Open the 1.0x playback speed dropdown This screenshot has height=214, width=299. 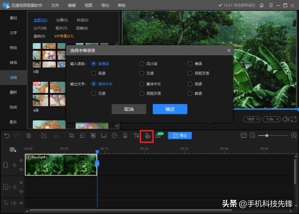pyautogui.click(x=271, y=119)
